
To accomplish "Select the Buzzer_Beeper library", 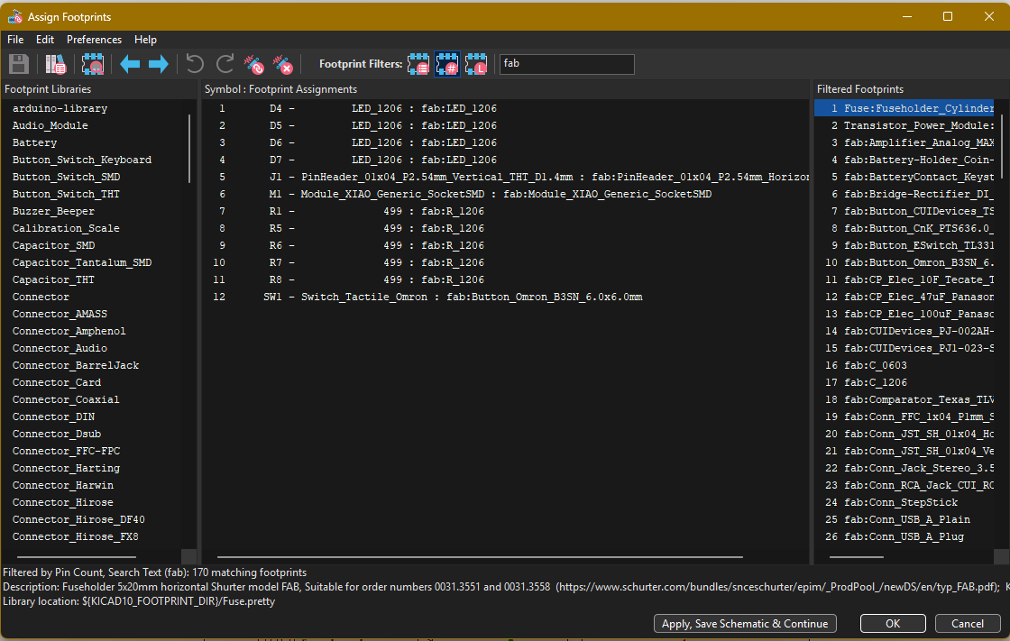I will (53, 211).
